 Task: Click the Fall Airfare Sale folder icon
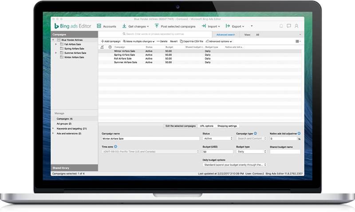point(62,44)
